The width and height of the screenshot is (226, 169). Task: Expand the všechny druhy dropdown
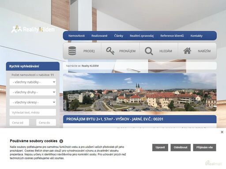(x=33, y=92)
